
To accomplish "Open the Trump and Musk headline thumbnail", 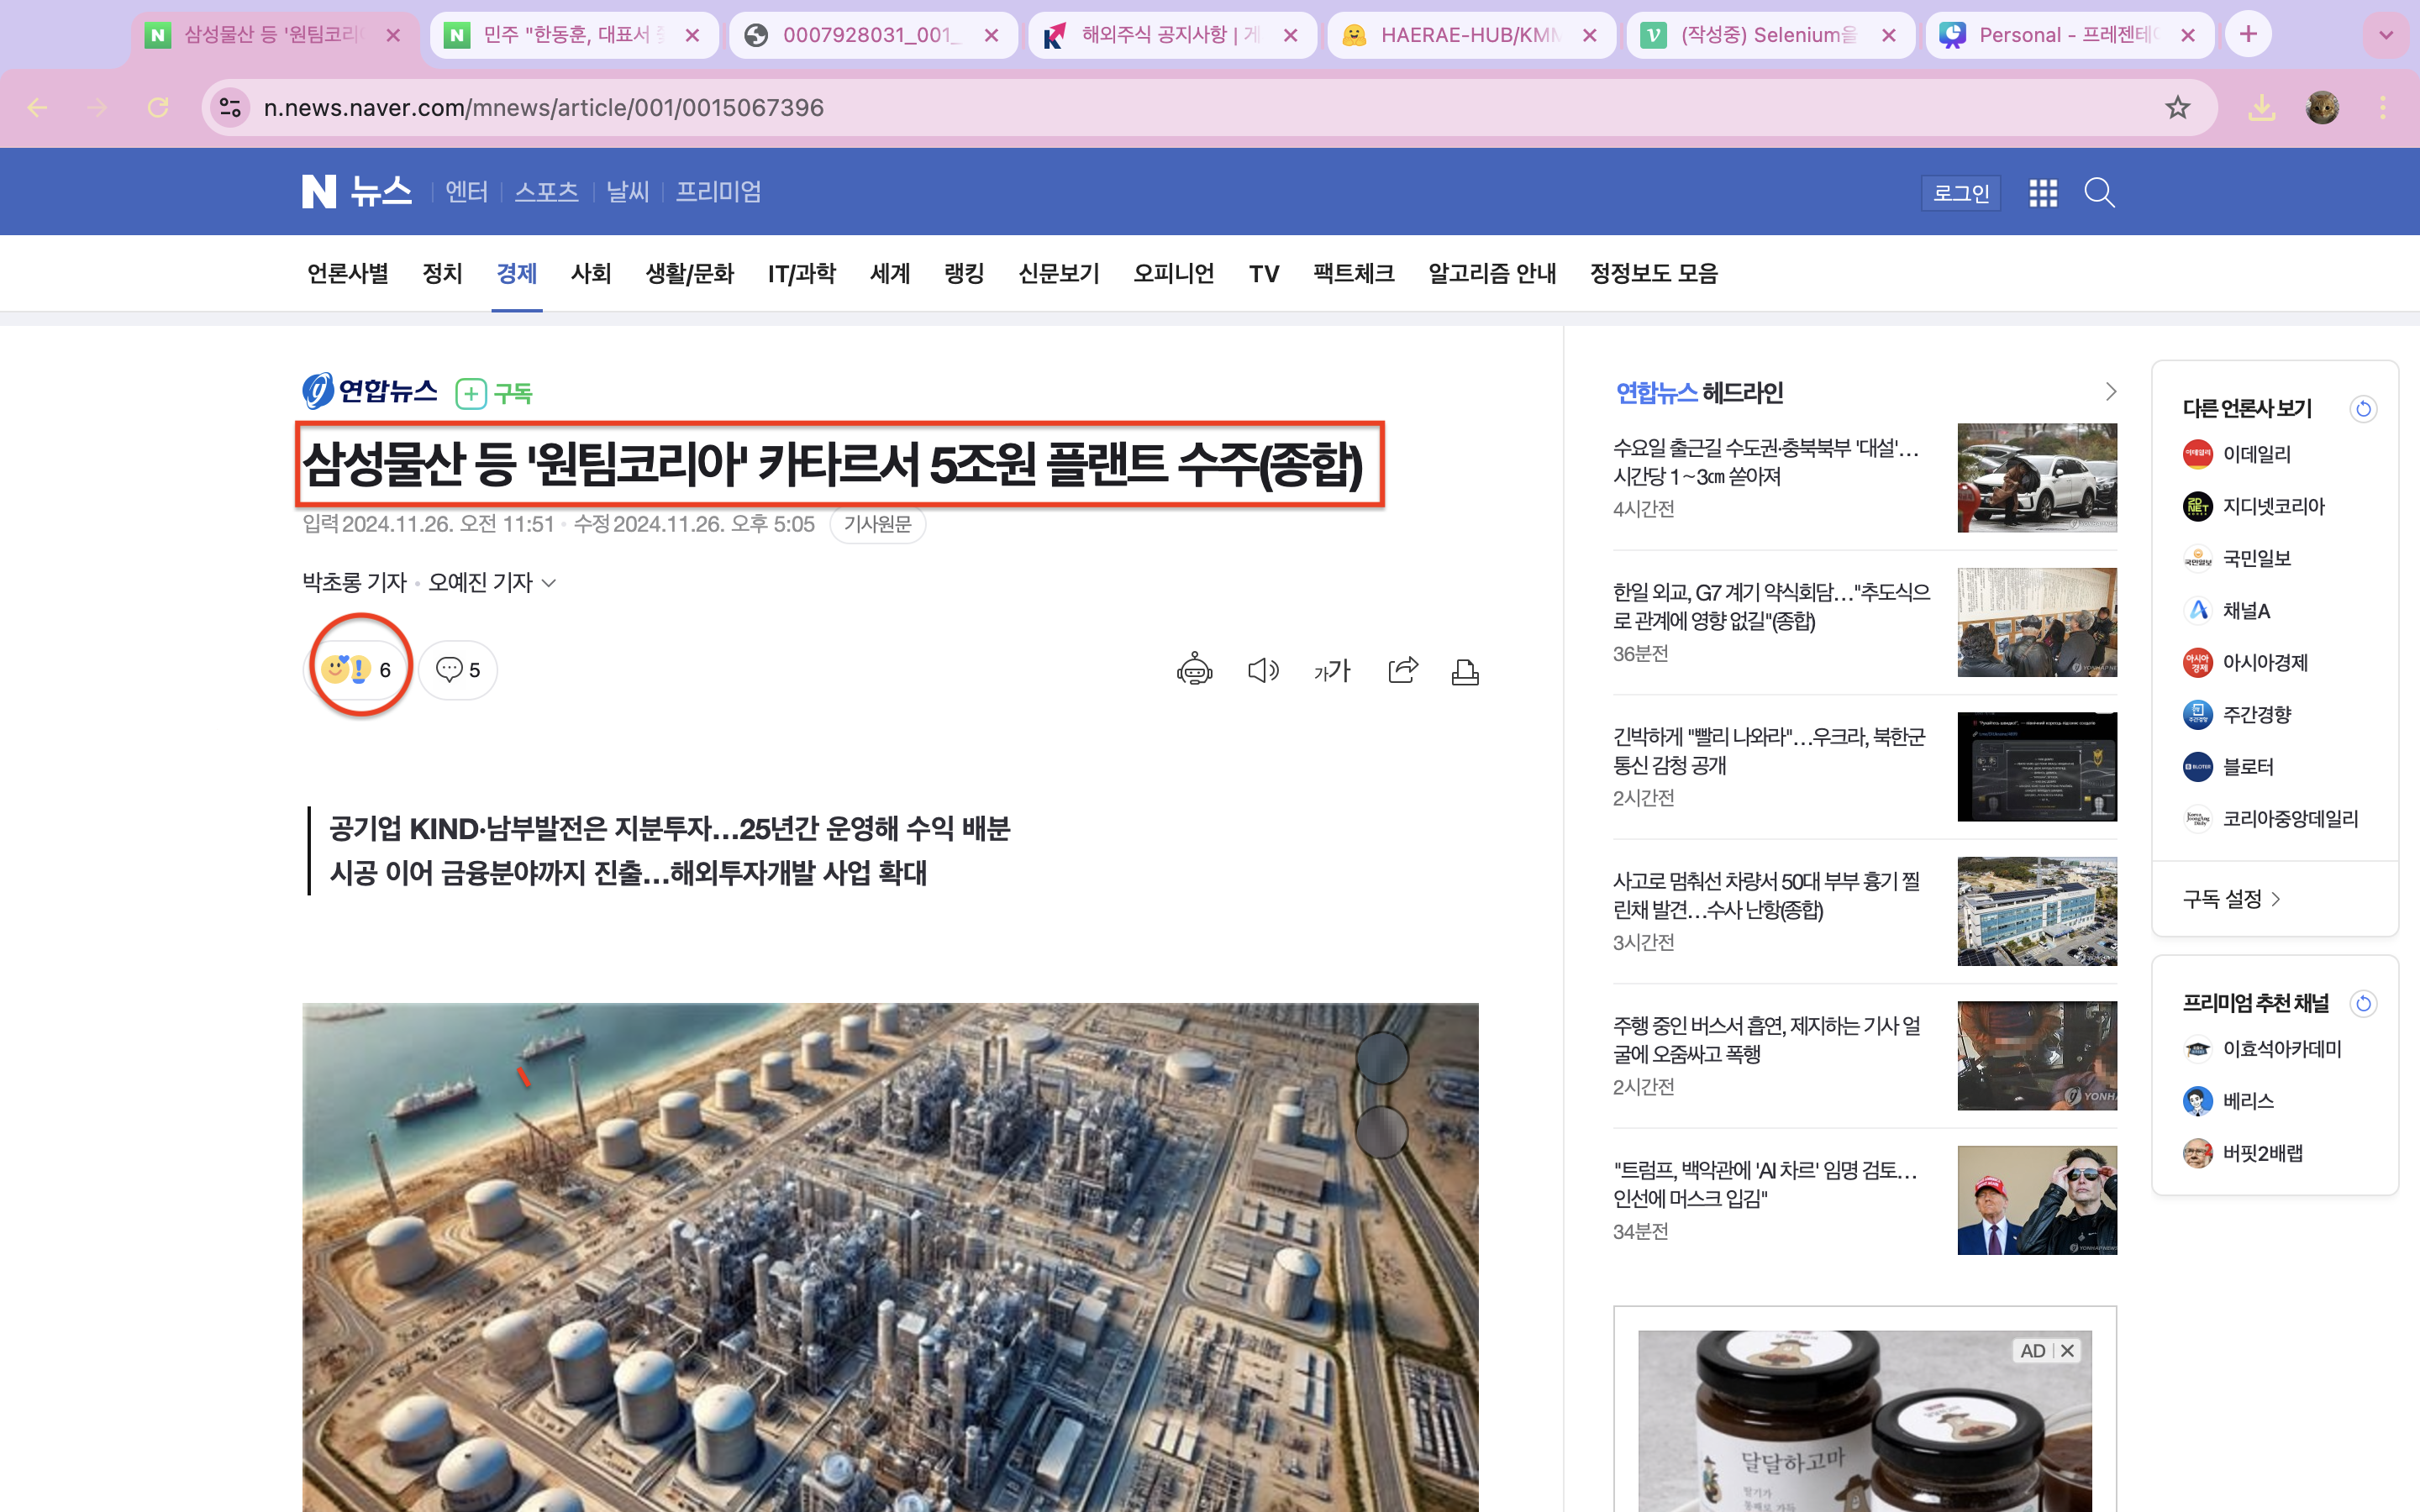I will tap(2037, 1200).
